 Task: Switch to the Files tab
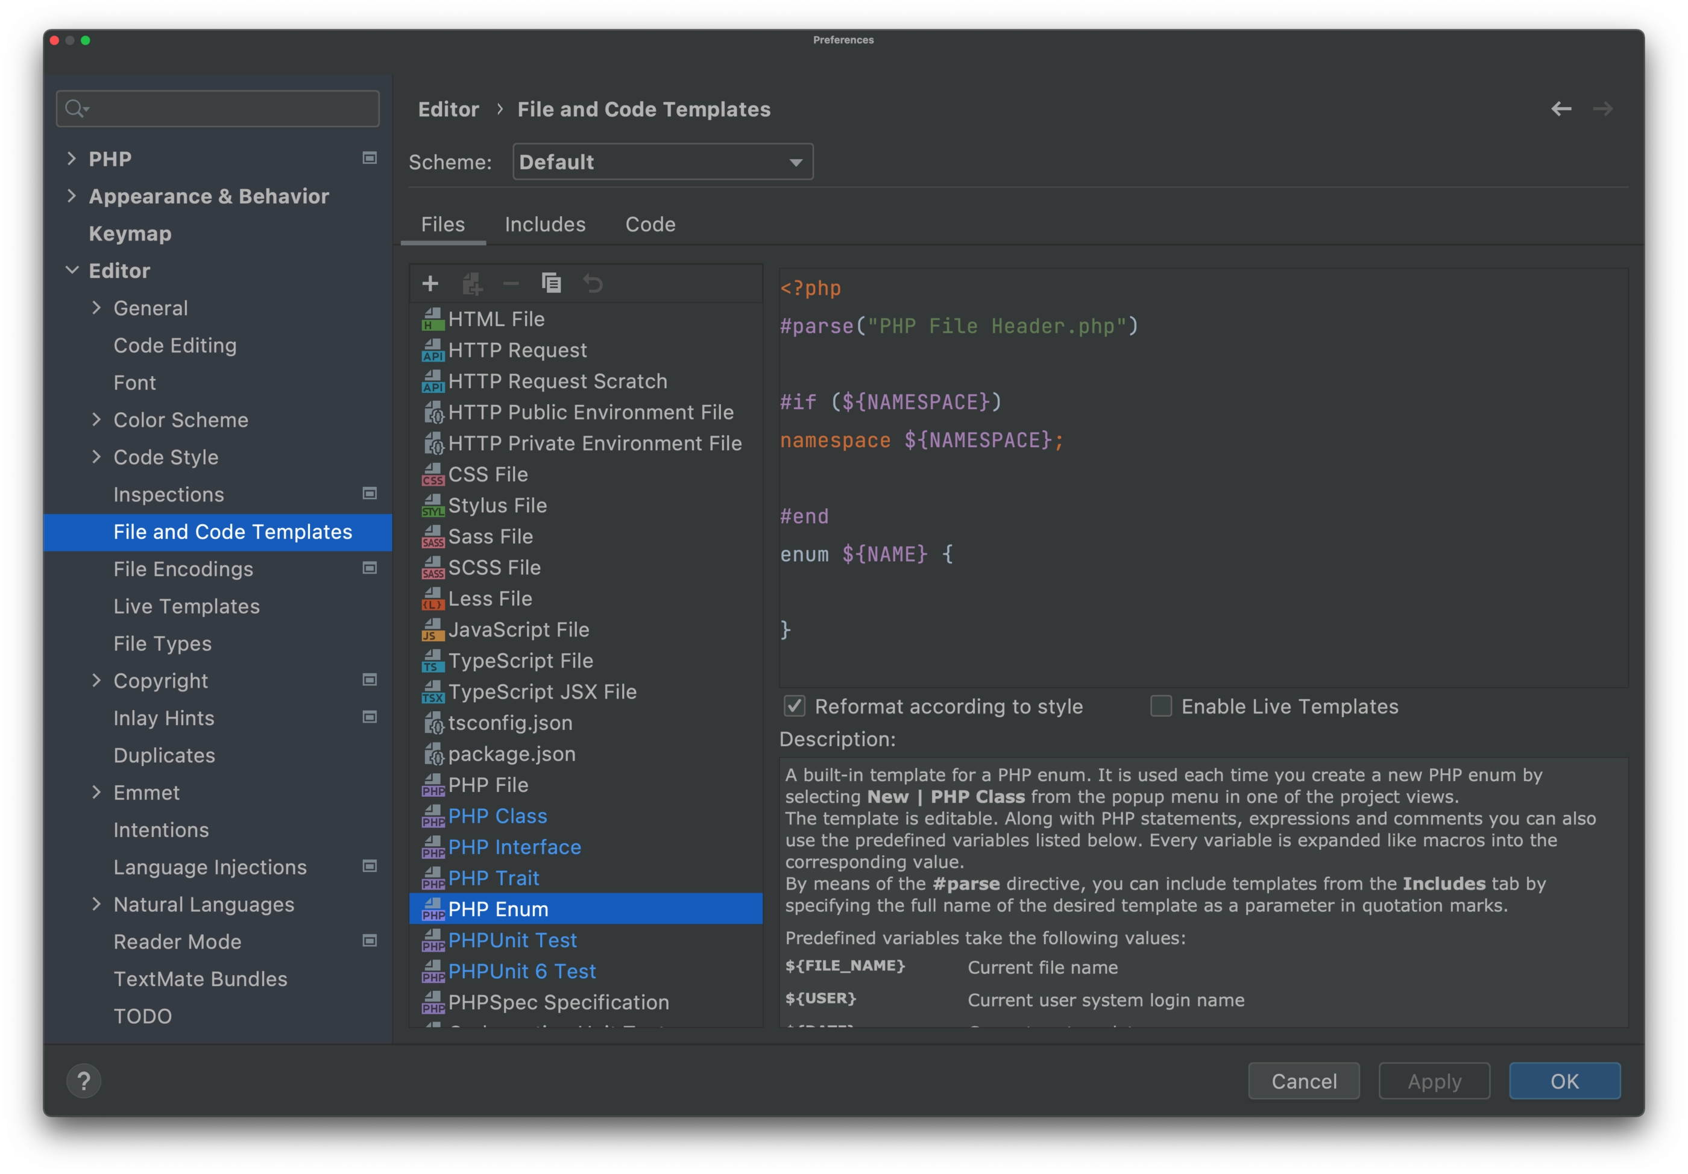point(442,224)
